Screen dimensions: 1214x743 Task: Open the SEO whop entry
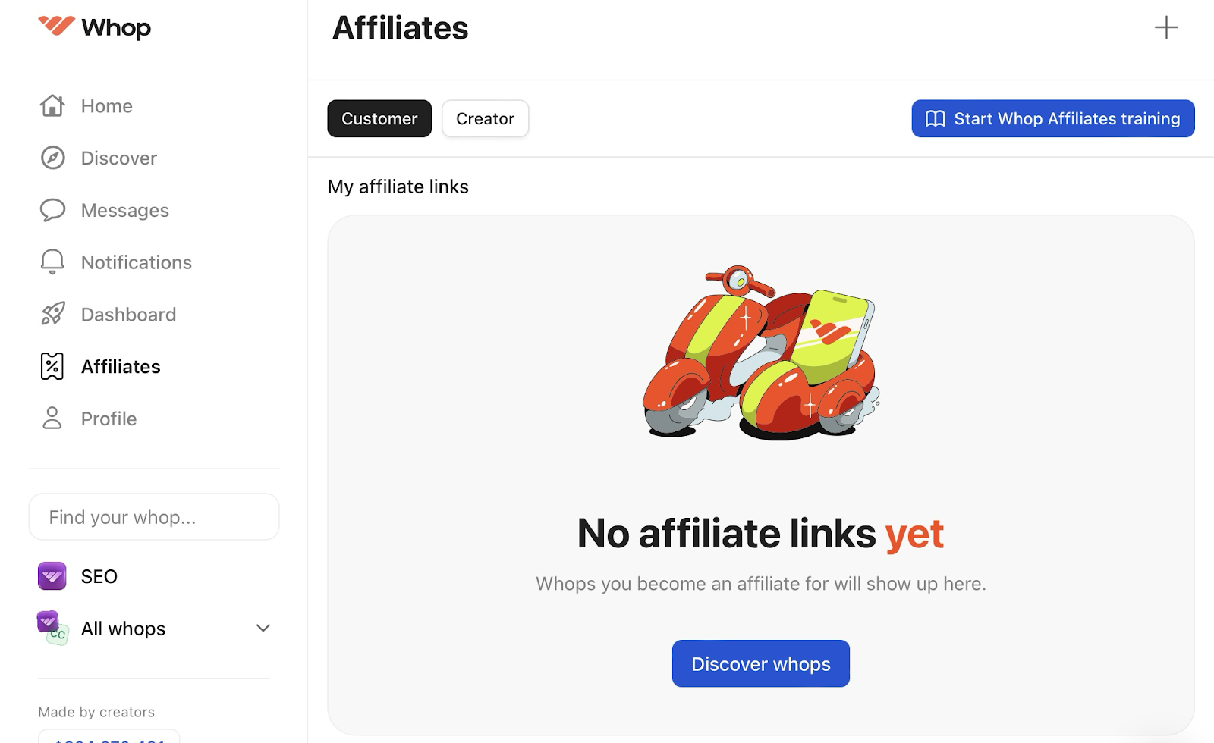coord(99,576)
